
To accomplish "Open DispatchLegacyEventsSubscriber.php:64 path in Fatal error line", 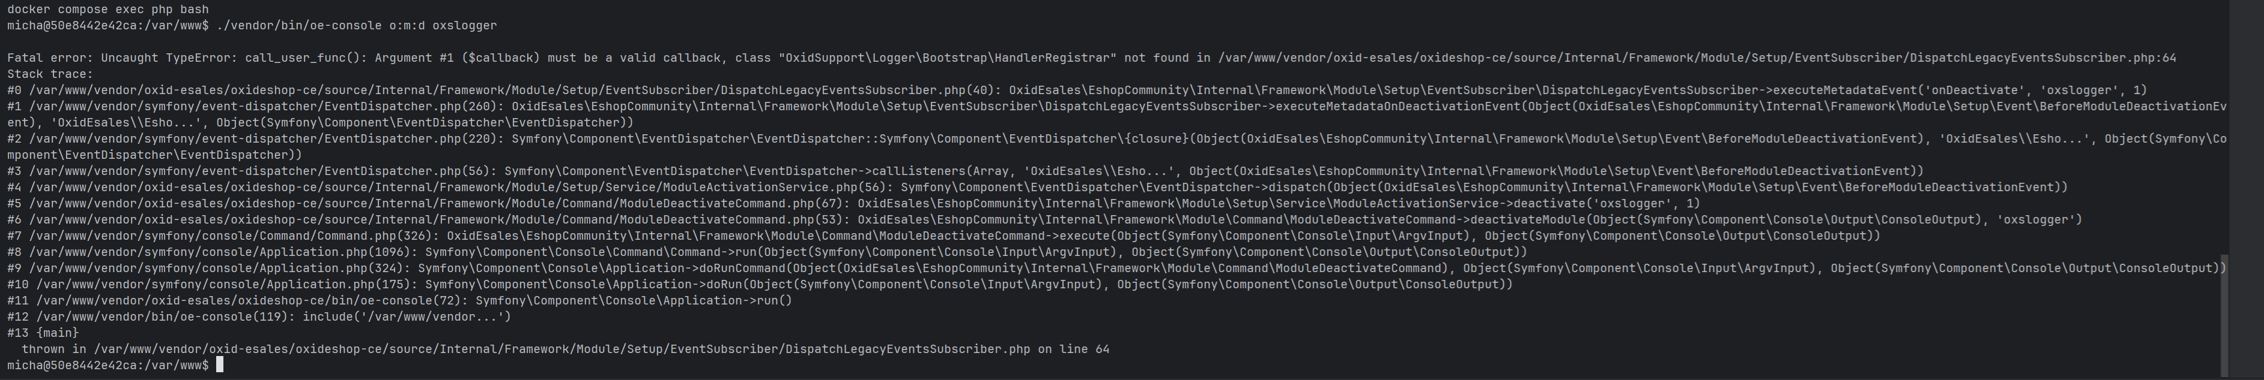I will tap(1697, 58).
